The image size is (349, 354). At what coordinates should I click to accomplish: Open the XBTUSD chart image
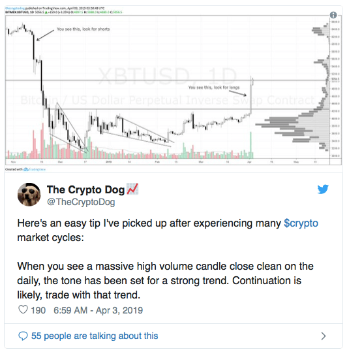[x=174, y=90]
